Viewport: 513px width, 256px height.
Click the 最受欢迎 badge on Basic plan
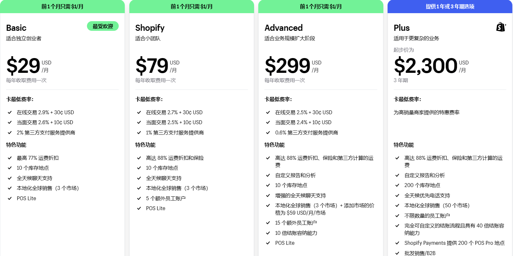click(x=103, y=26)
